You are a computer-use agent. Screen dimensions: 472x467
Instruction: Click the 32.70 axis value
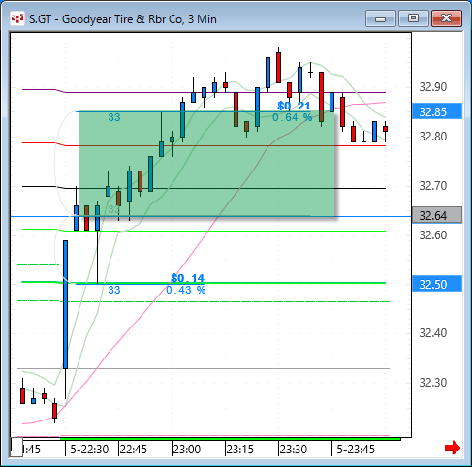point(433,186)
